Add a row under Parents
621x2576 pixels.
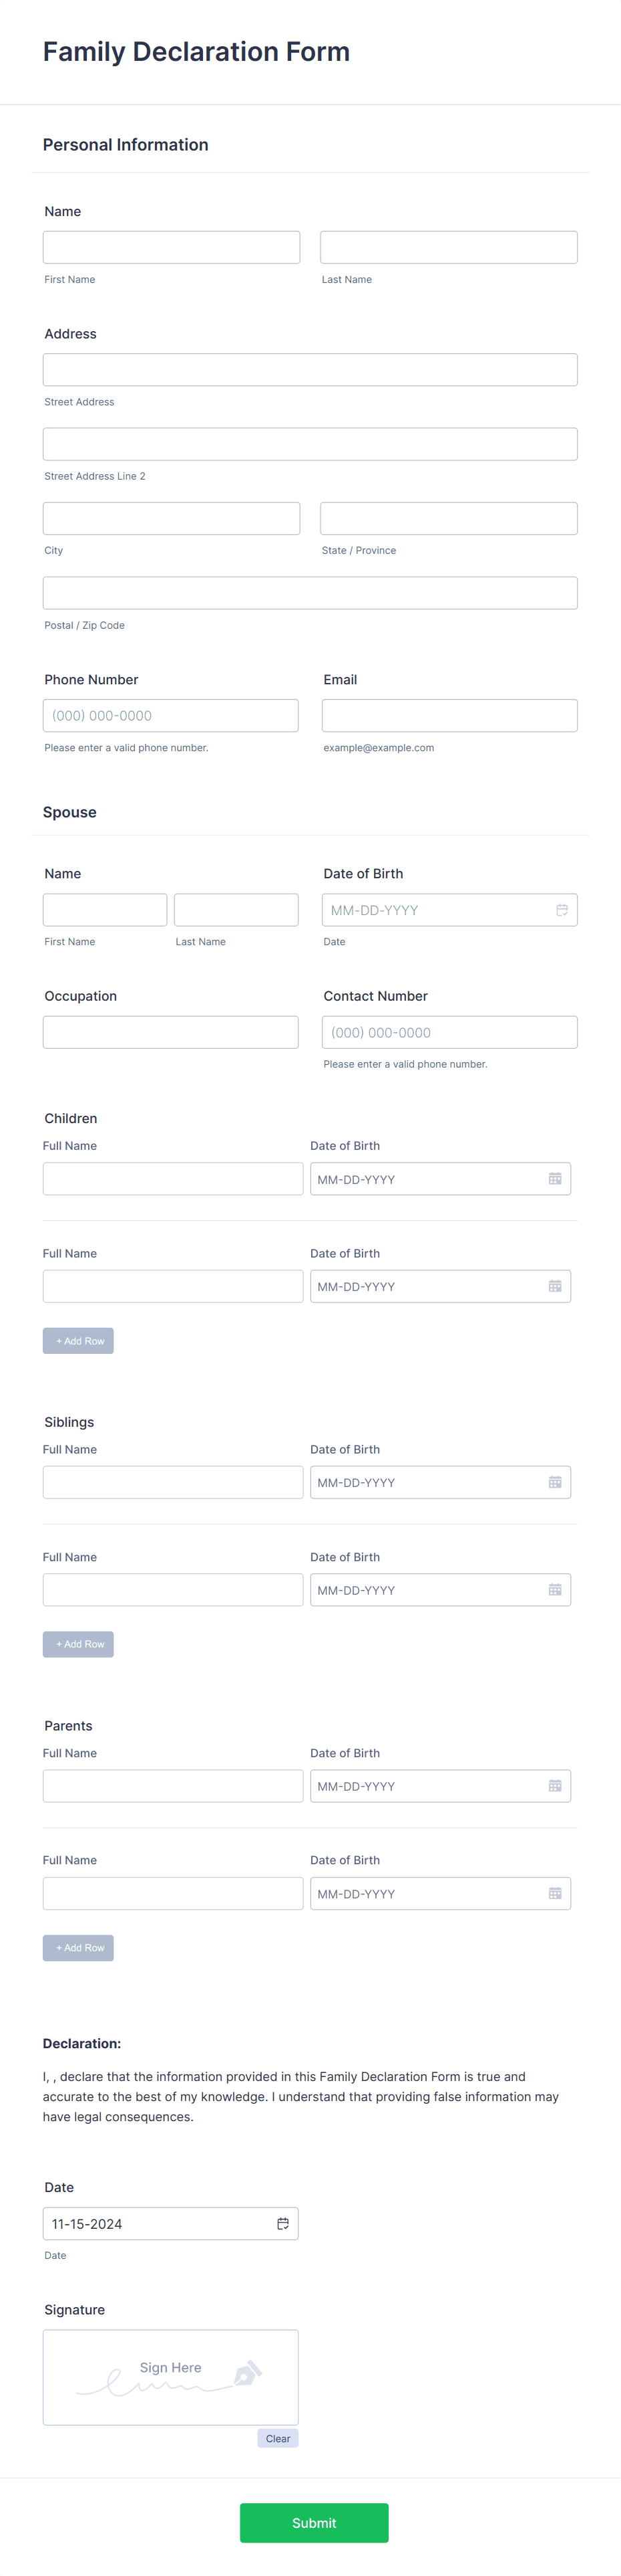tap(78, 1948)
